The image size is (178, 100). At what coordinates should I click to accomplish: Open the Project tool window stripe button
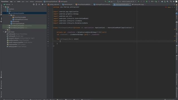coord(1,20)
